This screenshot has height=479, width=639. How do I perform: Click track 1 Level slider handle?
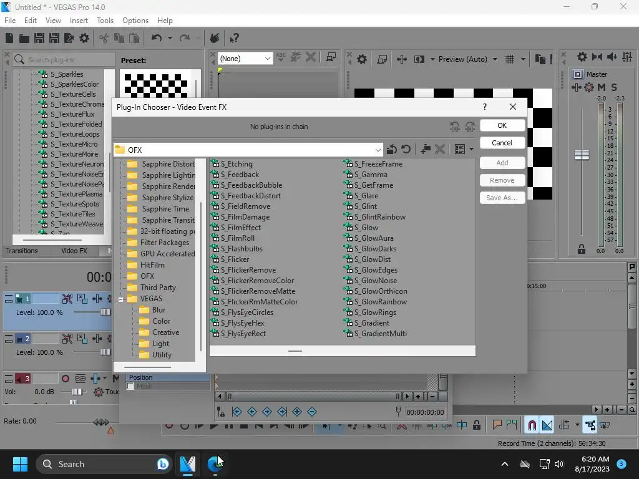(105, 312)
